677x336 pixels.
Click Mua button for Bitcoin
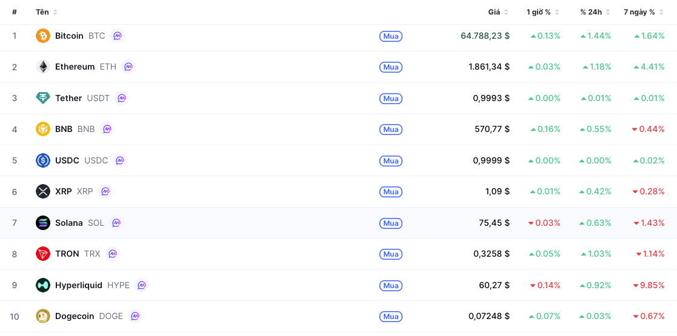pyautogui.click(x=391, y=36)
